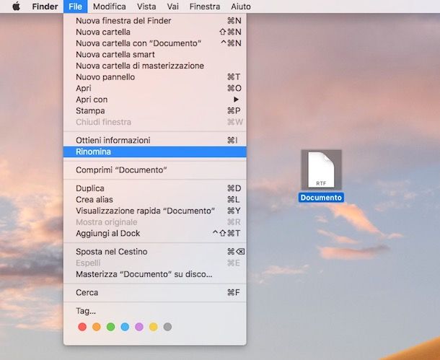Apply the gray tag dot

(x=167, y=327)
